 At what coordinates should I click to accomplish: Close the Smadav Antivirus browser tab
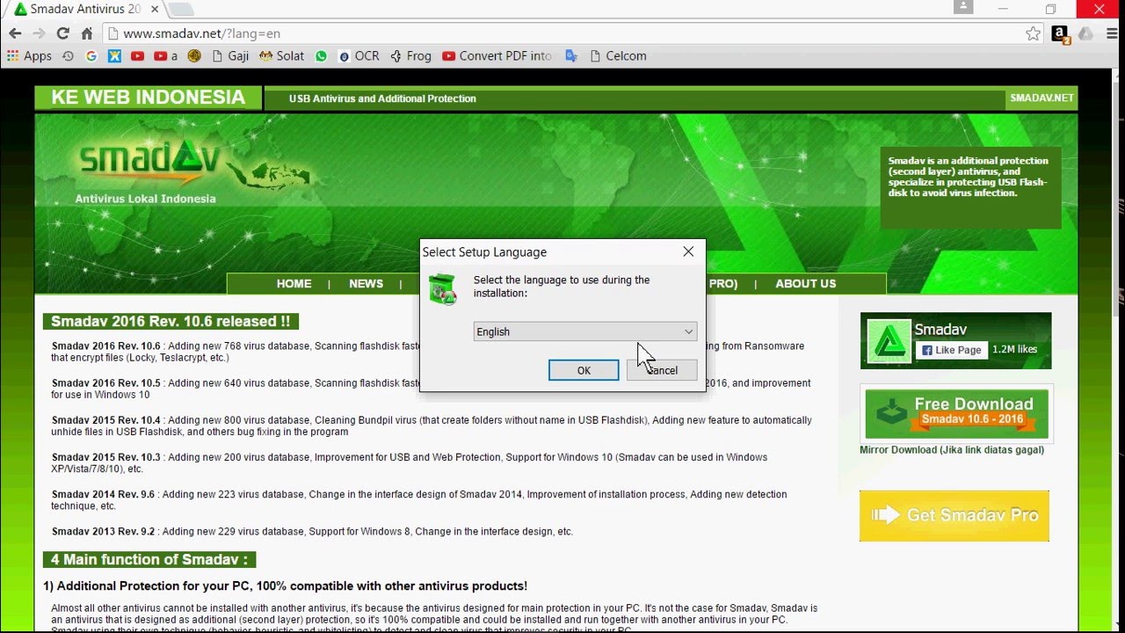tap(153, 9)
